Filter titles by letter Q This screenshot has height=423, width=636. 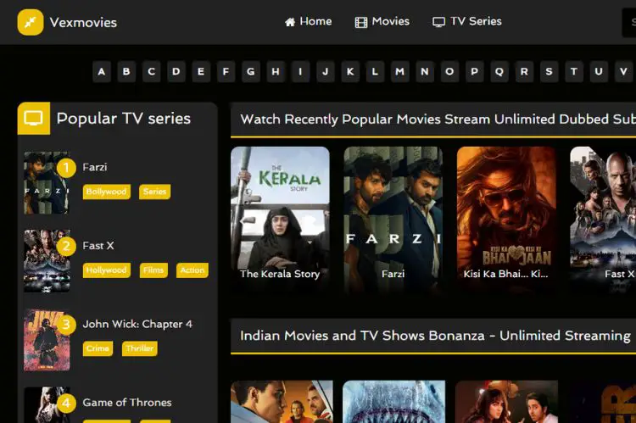pos(499,72)
